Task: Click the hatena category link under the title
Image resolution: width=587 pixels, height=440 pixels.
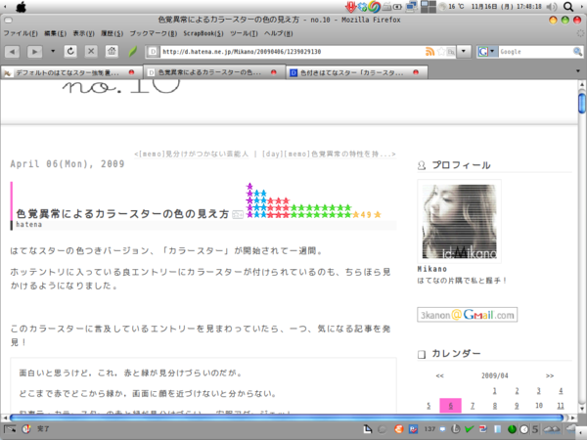Action: tap(28, 225)
